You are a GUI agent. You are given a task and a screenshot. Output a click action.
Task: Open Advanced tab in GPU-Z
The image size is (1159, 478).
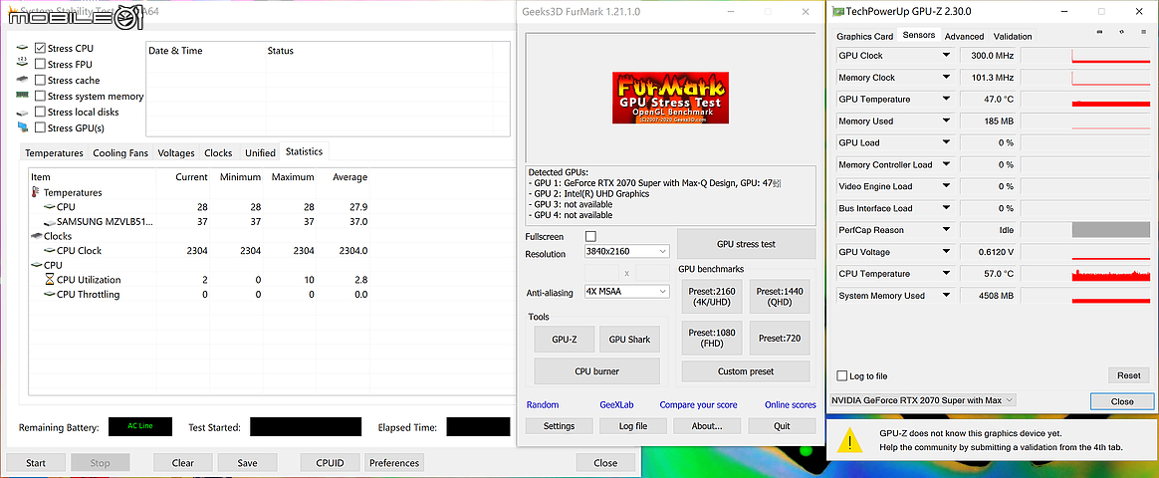[x=964, y=36]
